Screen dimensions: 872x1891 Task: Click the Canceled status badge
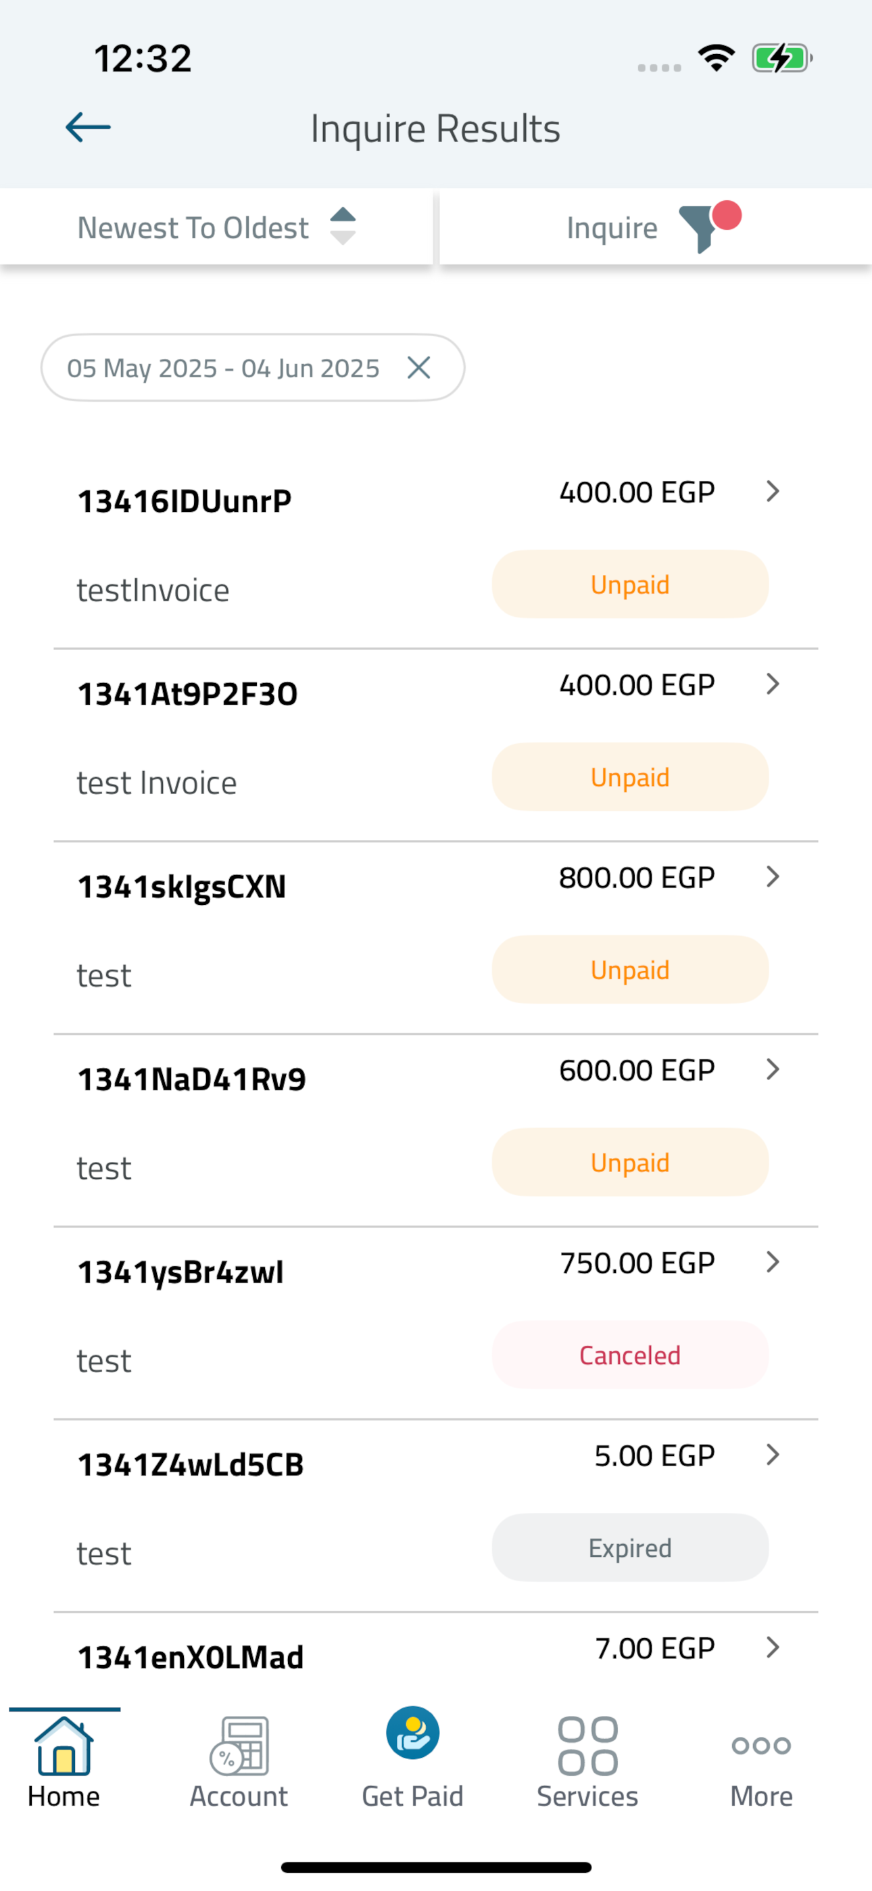click(x=631, y=1355)
